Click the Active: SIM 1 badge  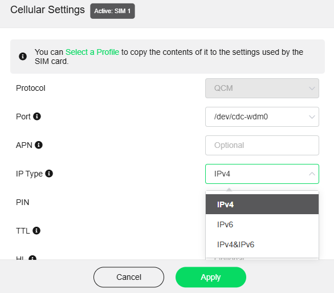click(112, 11)
